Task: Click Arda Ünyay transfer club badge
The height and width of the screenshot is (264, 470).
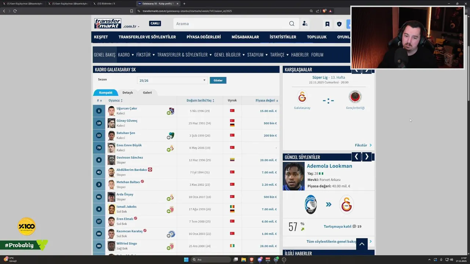Action: click(171, 197)
